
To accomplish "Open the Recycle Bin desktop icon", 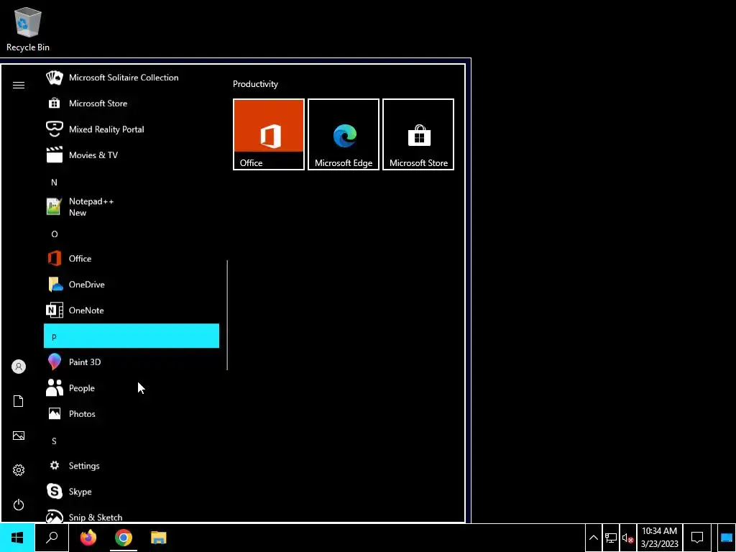I will click(28, 29).
